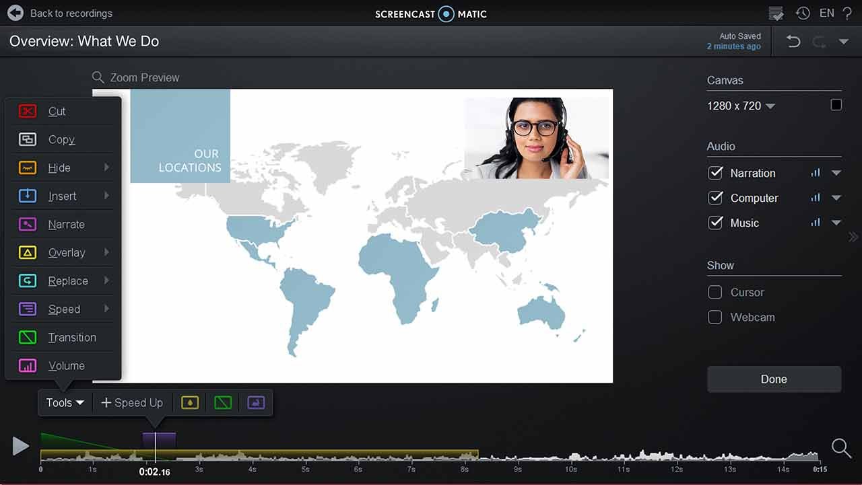This screenshot has width=862, height=485.
Task: Choose Narrate from the Tools menu
Action: point(63,225)
